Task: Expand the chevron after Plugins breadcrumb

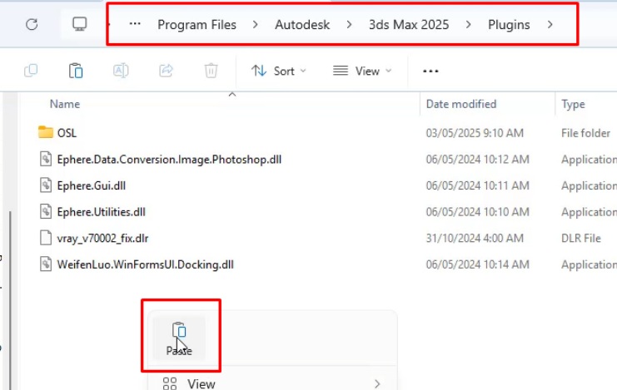Action: [x=550, y=25]
